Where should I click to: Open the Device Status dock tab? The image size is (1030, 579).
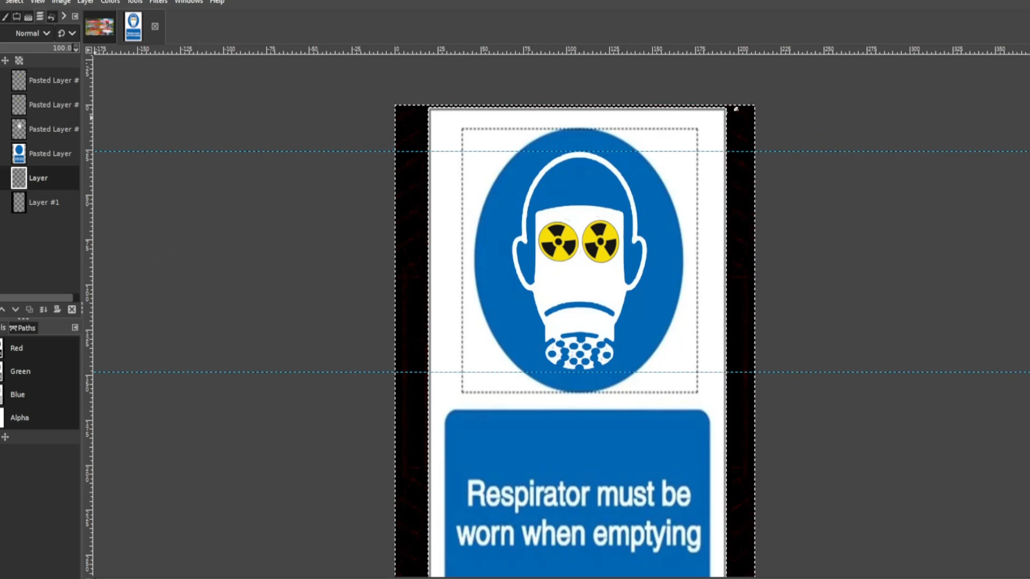pos(17,17)
